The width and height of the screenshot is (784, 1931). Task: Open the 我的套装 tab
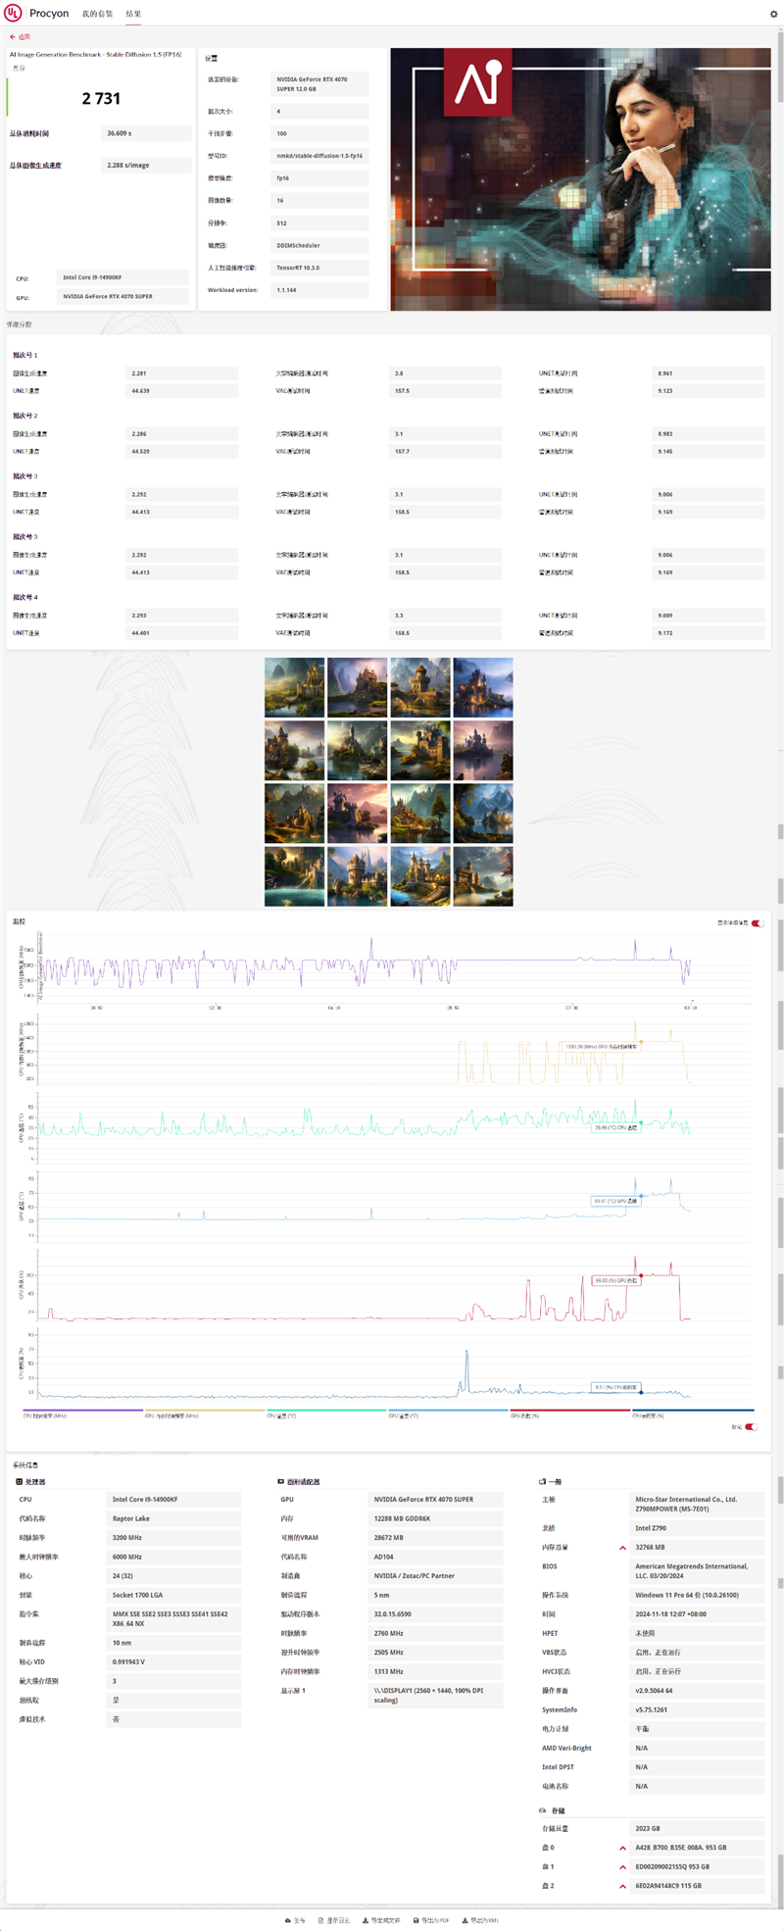97,14
